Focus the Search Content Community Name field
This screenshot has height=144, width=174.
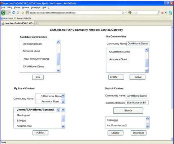[x=137, y=96]
